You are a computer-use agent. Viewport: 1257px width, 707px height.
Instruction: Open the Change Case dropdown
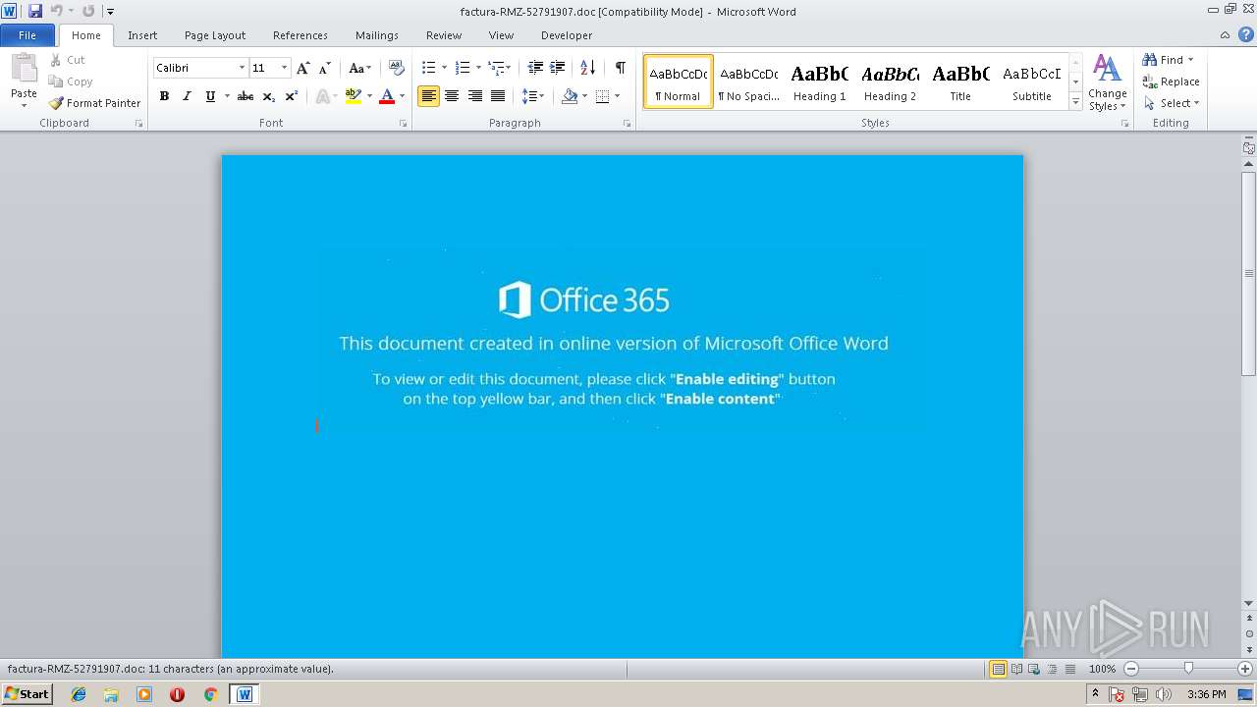pyautogui.click(x=360, y=68)
